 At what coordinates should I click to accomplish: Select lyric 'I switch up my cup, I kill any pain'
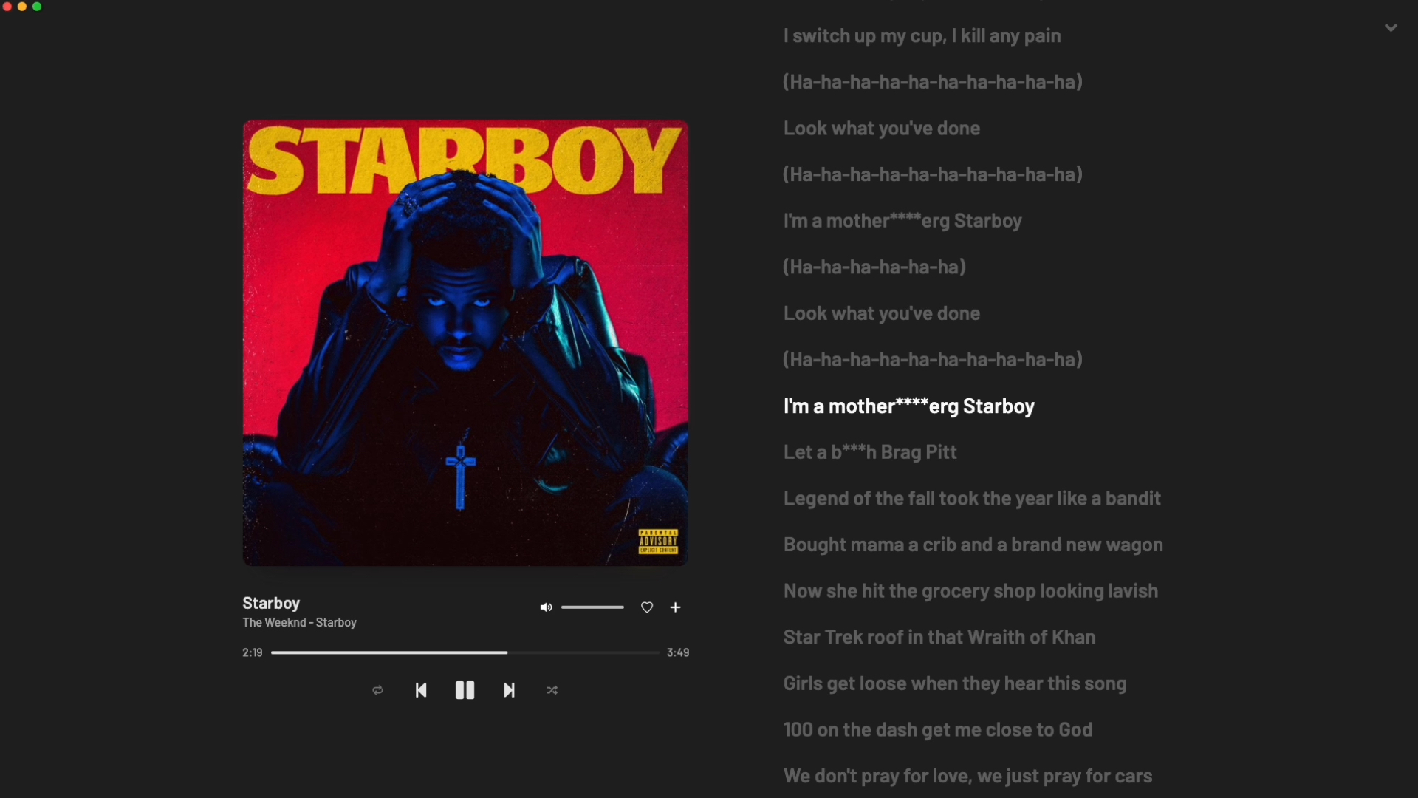coord(922,36)
